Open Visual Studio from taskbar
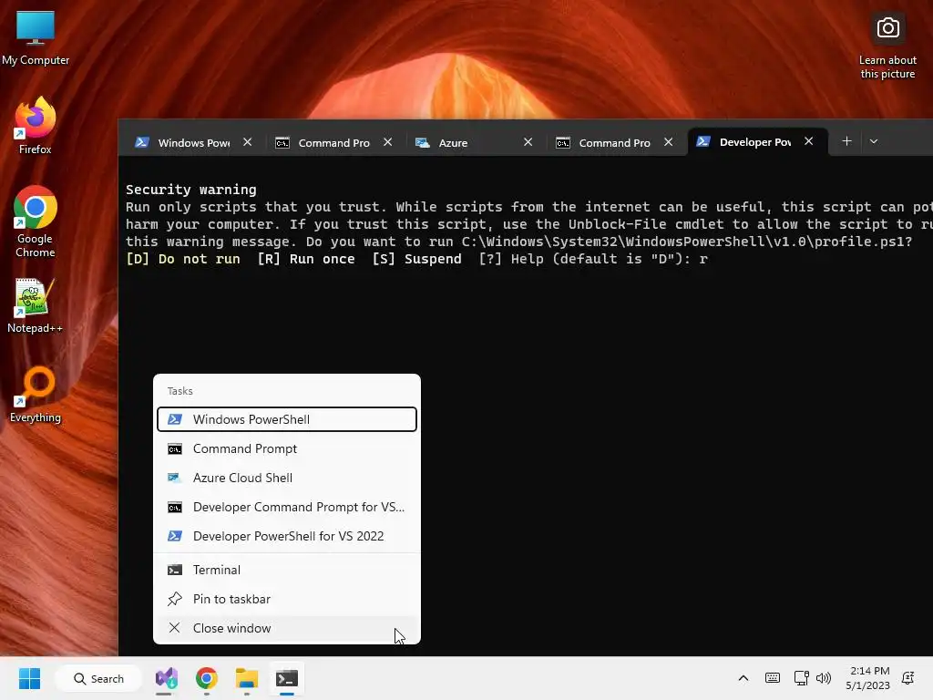Screen dimensions: 933x700 point(167,678)
